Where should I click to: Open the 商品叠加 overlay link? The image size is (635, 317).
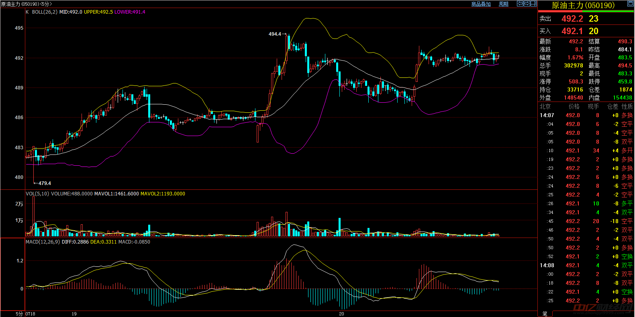pos(481,4)
